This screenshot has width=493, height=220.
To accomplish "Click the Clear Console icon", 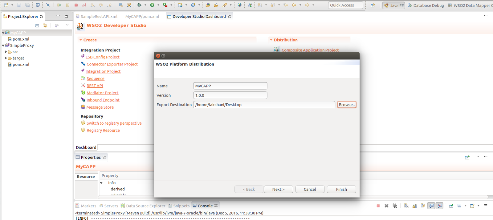I will pos(406,206).
